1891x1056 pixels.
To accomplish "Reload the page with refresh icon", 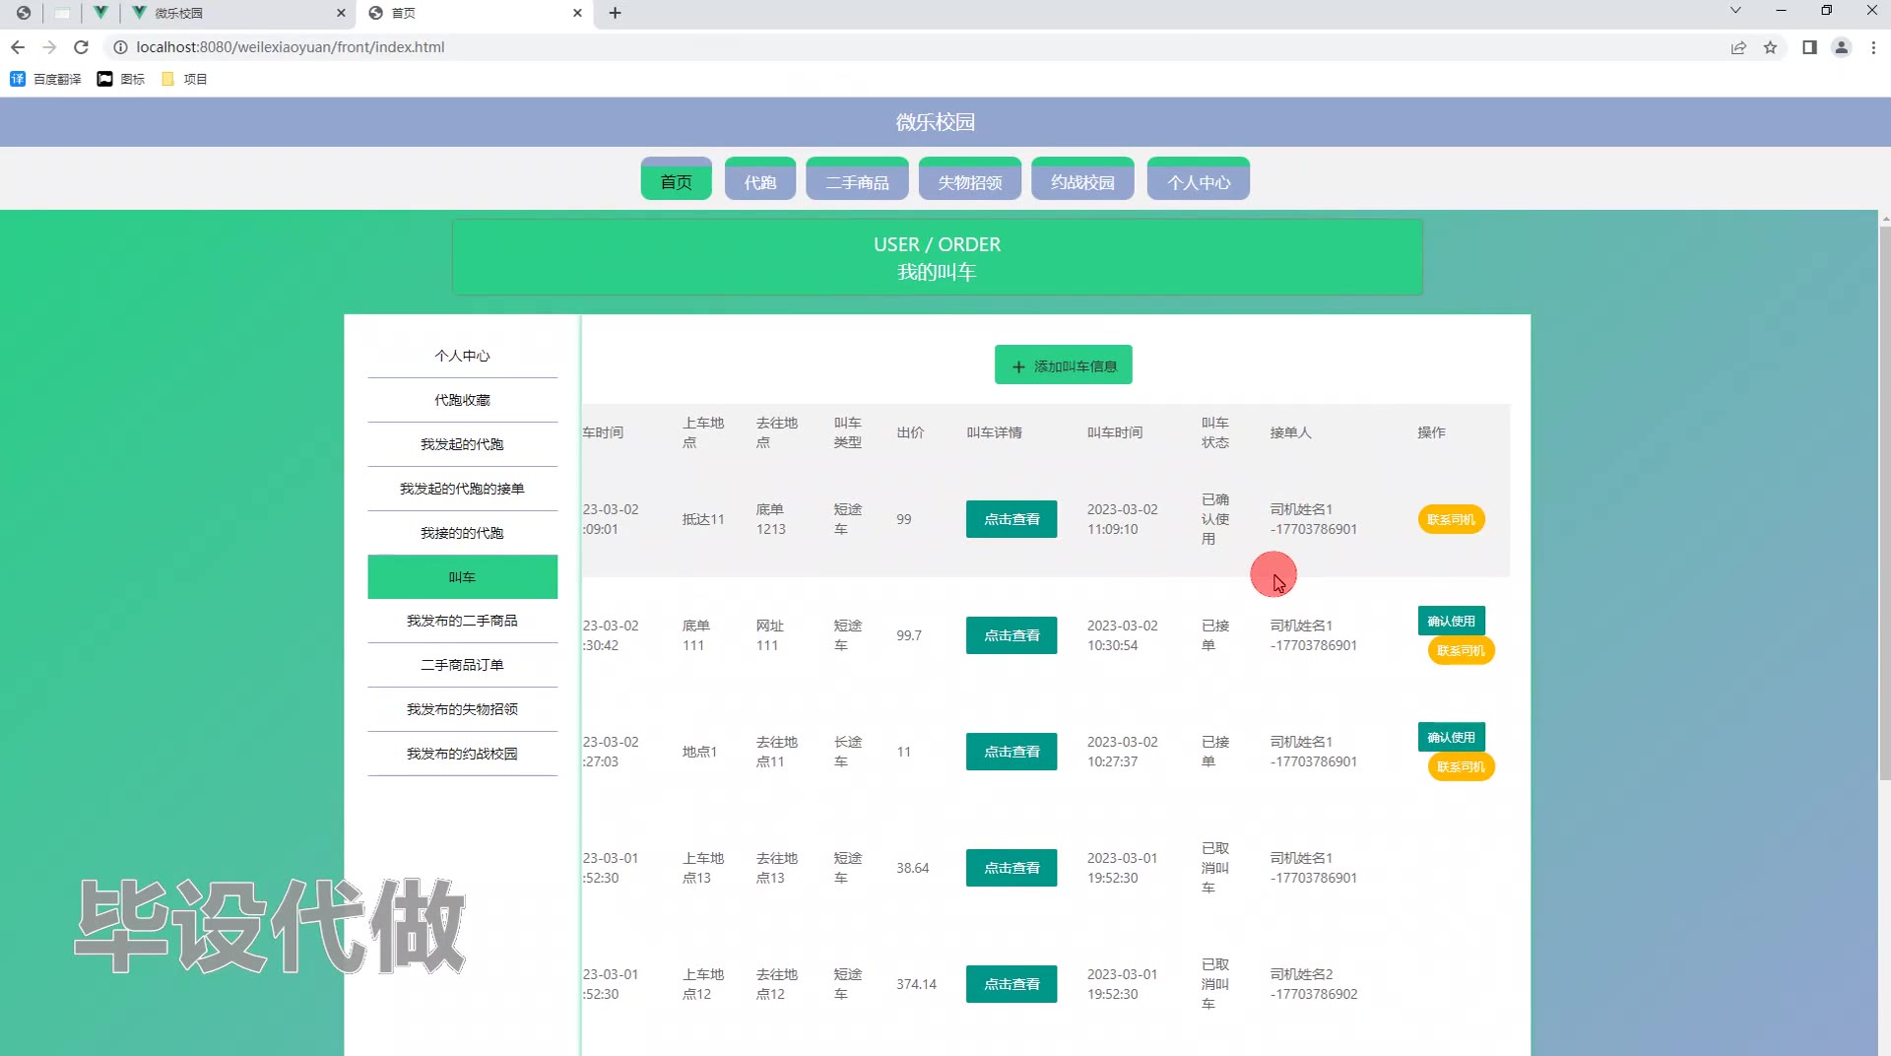I will click(82, 47).
